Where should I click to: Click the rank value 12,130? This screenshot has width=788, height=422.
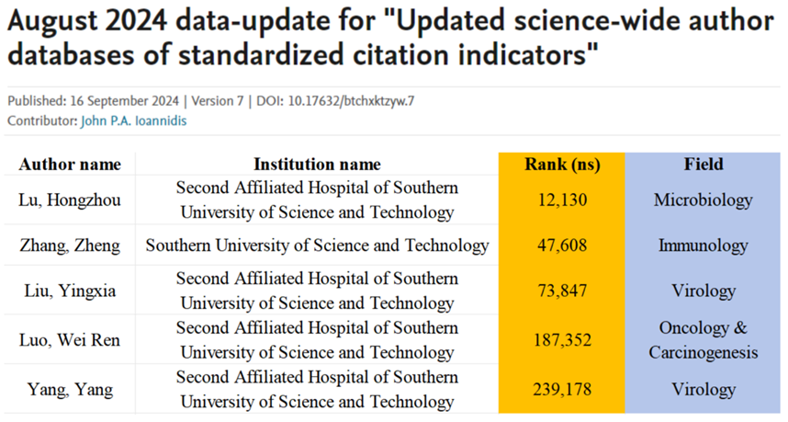[x=561, y=200]
